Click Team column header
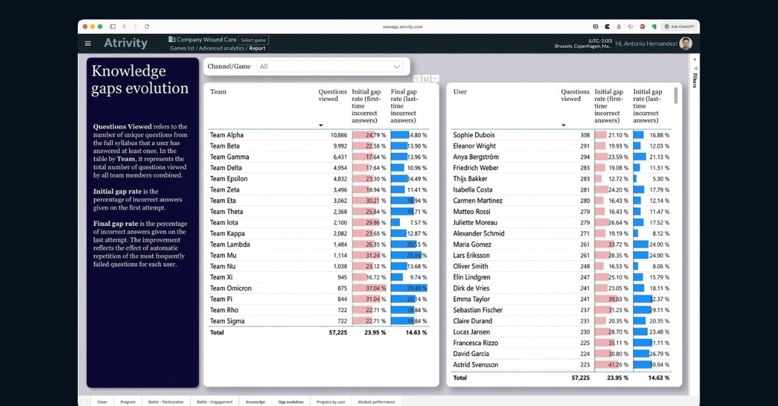 [x=218, y=92]
